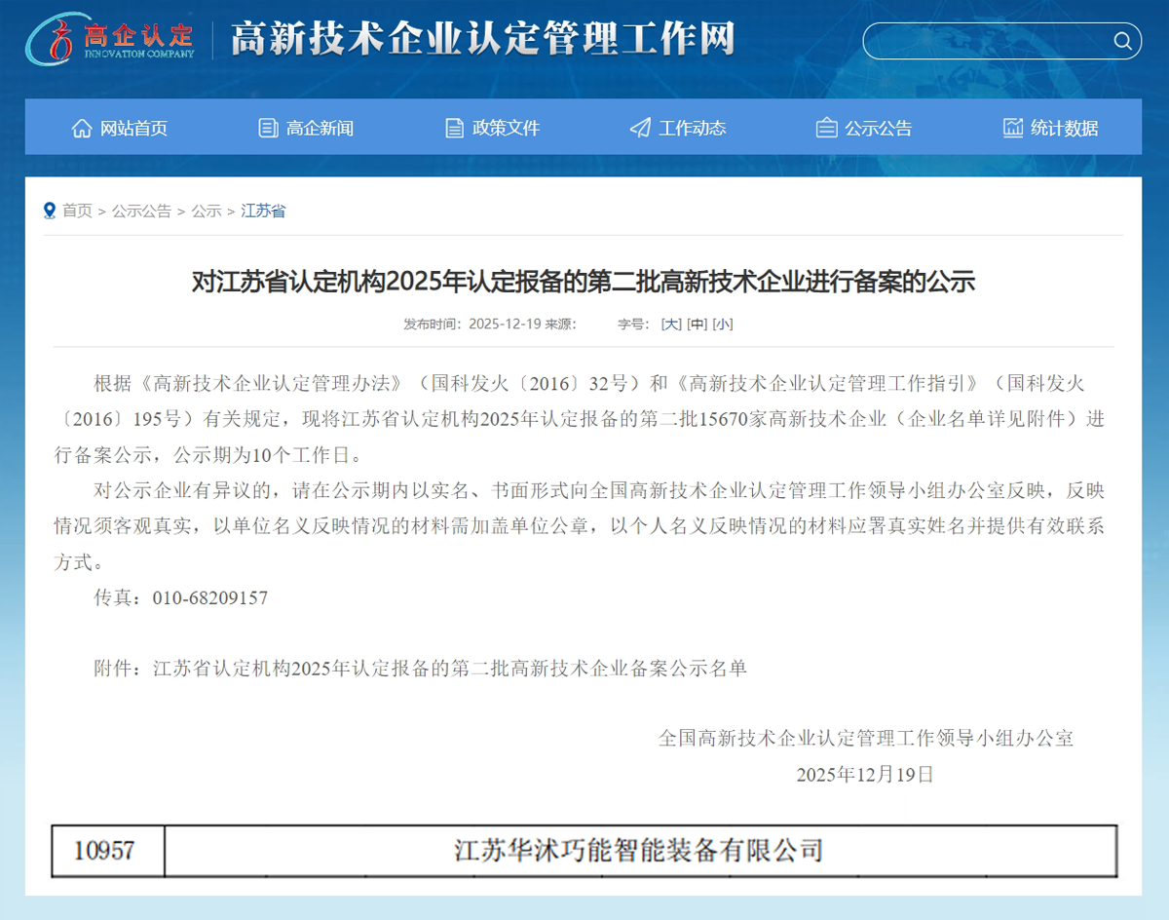Set font size to small [小]
This screenshot has width=1169, height=920.
723,325
